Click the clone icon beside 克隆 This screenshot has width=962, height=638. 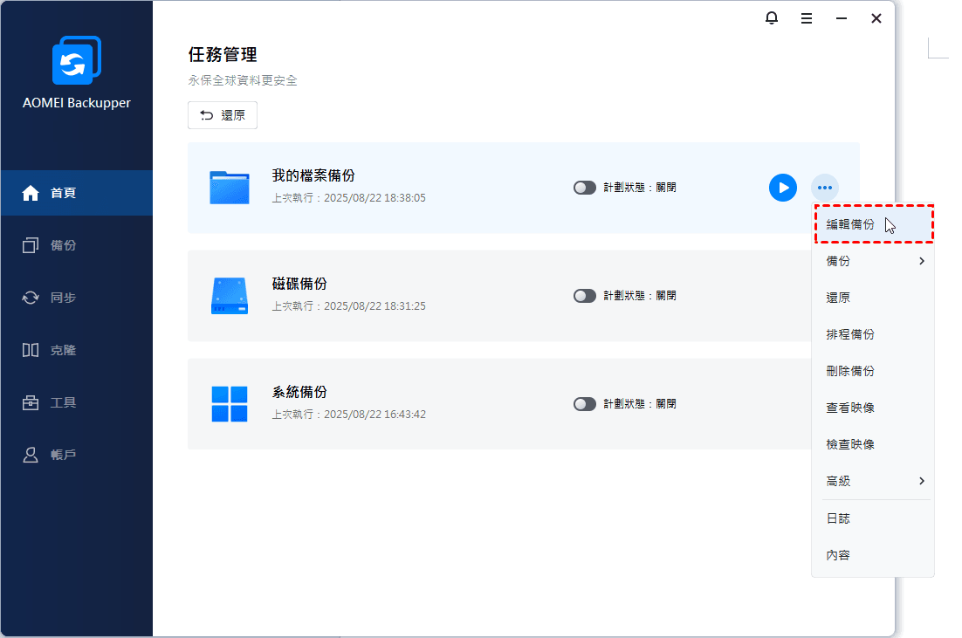(x=31, y=350)
